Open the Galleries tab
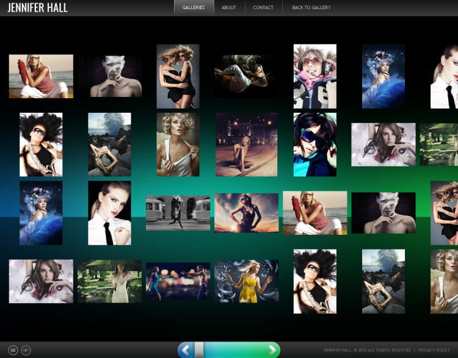This screenshot has height=358, width=458. 194,7
